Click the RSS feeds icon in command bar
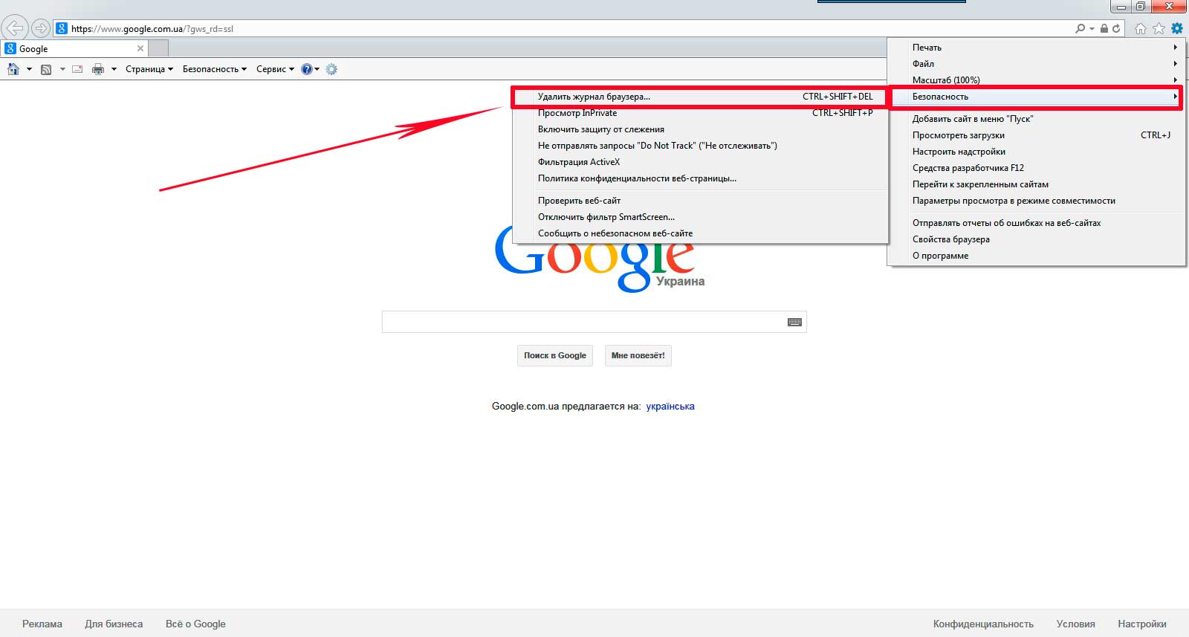1189x637 pixels. (46, 69)
